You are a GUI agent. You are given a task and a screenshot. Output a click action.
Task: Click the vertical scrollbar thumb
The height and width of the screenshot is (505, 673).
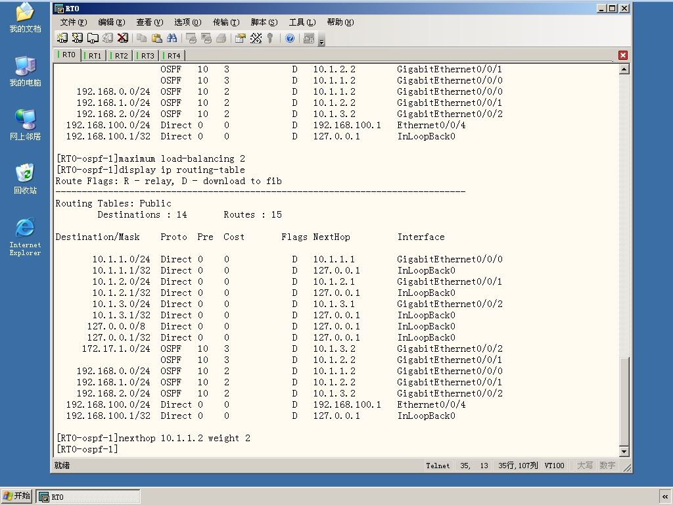pyautogui.click(x=624, y=402)
